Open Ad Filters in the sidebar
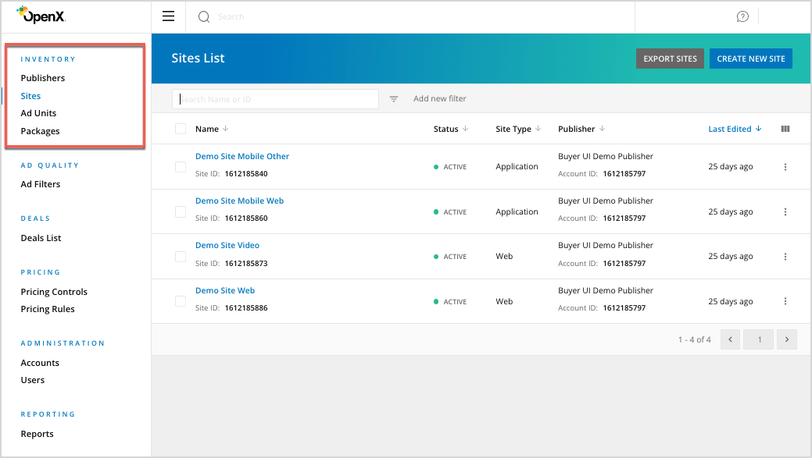The width and height of the screenshot is (812, 458). (x=41, y=184)
